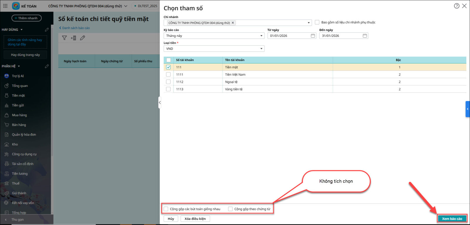Edit the HAY DÙNG section with pencil icon
This screenshot has height=225, width=470.
pos(47,30)
